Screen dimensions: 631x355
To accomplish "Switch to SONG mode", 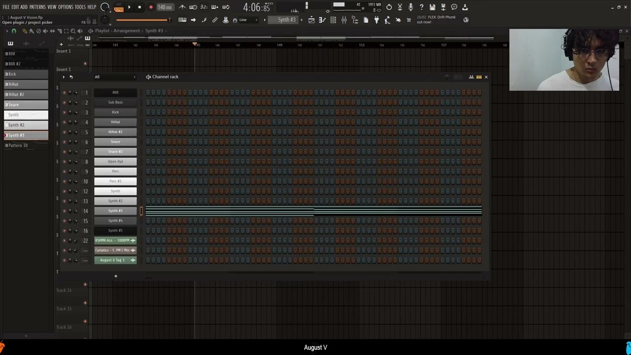I will point(119,9).
